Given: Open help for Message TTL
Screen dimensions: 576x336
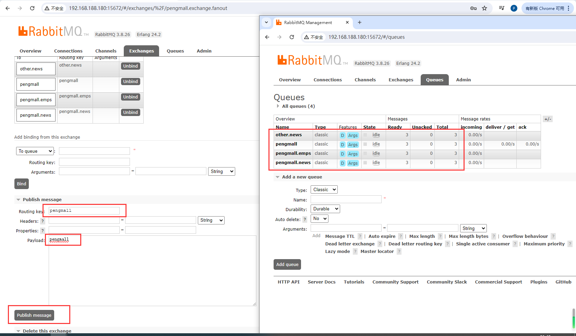Looking at the screenshot, I should (360, 236).
